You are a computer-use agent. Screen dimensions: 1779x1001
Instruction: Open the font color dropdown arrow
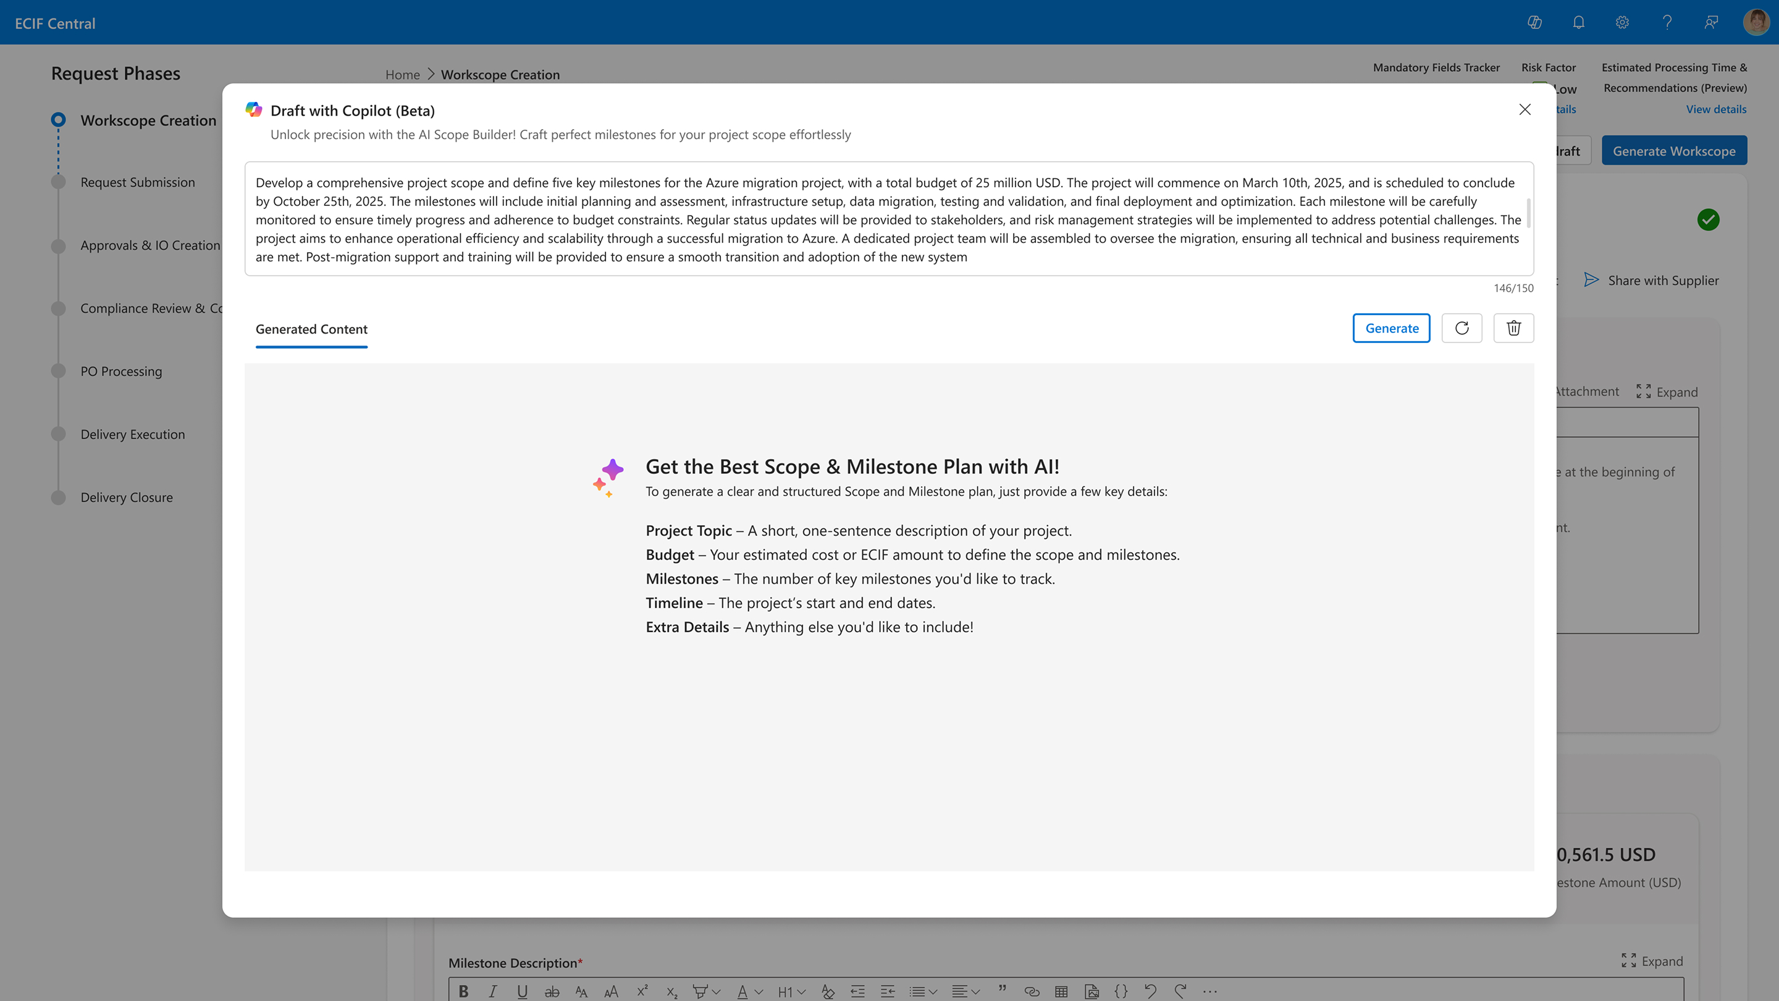click(x=759, y=992)
